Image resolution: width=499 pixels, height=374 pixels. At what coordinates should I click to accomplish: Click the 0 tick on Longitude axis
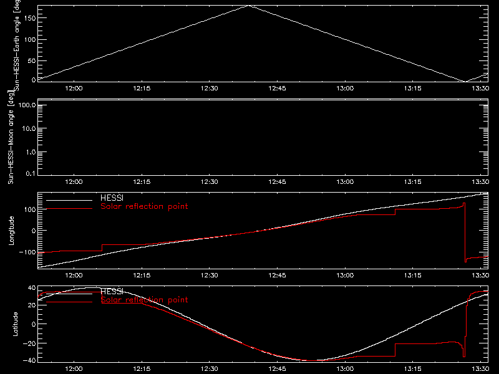click(x=34, y=231)
